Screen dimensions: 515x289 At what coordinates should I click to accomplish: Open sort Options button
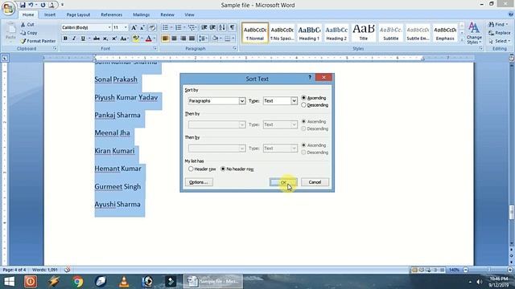tap(199, 182)
